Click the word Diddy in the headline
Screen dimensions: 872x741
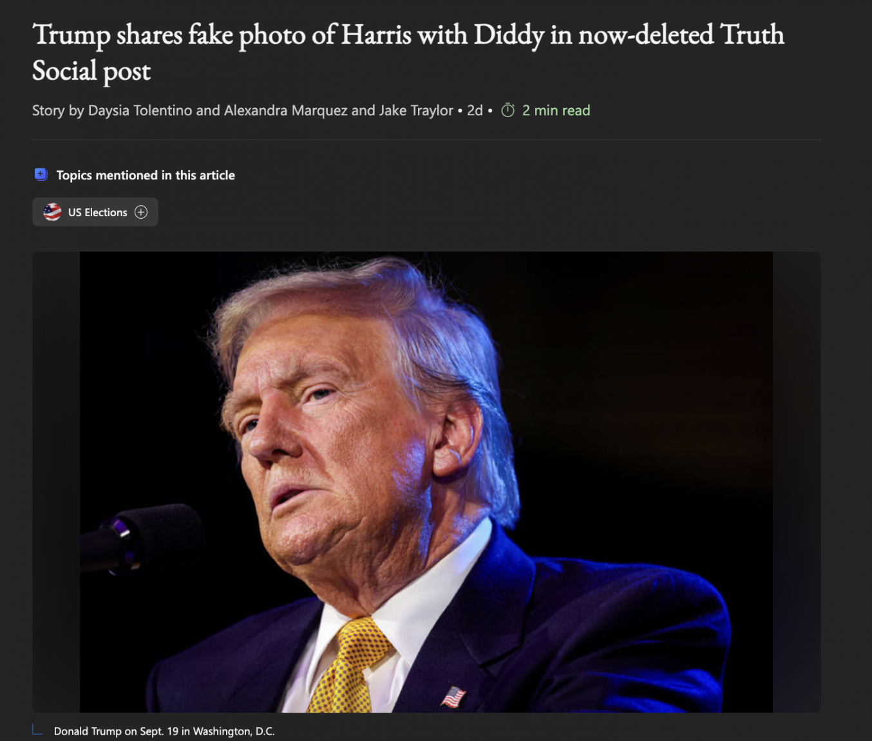coord(509,35)
